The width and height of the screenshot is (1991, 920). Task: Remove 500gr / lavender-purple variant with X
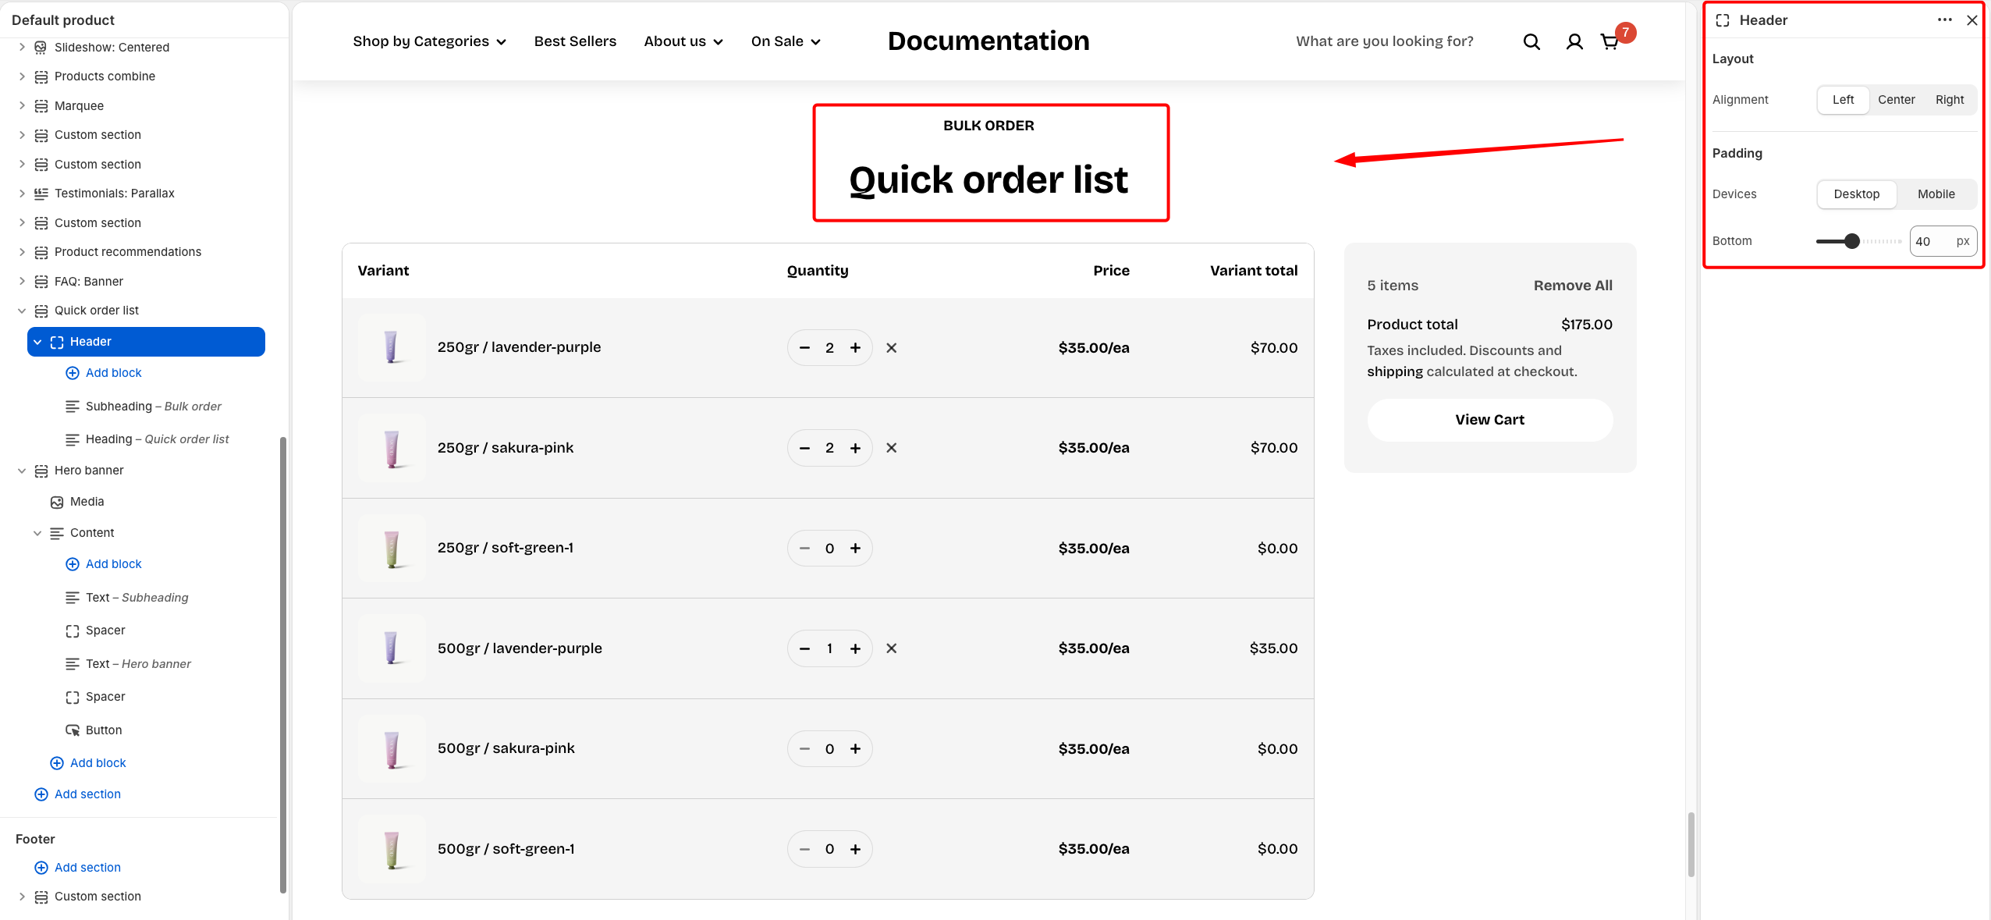point(891,648)
